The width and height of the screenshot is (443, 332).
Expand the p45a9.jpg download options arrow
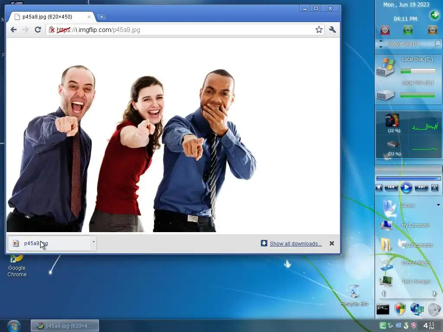pos(93,243)
